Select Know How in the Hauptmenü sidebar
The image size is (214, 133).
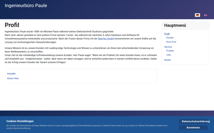click(171, 42)
